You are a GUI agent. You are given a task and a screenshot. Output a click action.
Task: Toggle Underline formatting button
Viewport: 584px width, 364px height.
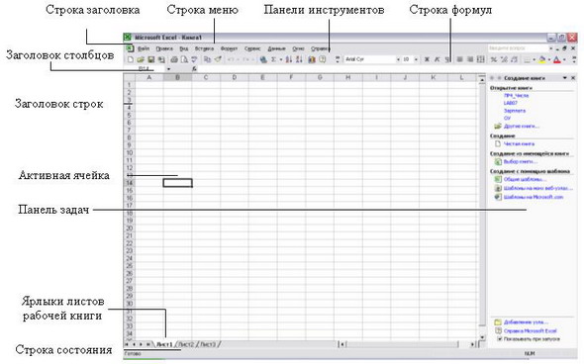447,59
